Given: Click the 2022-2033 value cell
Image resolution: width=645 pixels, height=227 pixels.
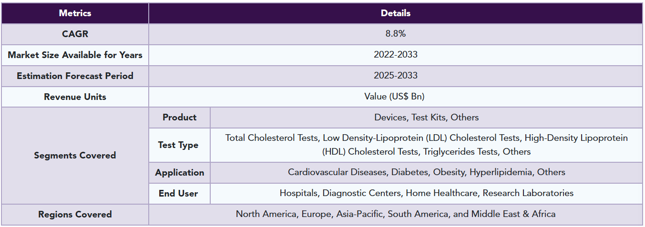Looking at the screenshot, I should 396,55.
